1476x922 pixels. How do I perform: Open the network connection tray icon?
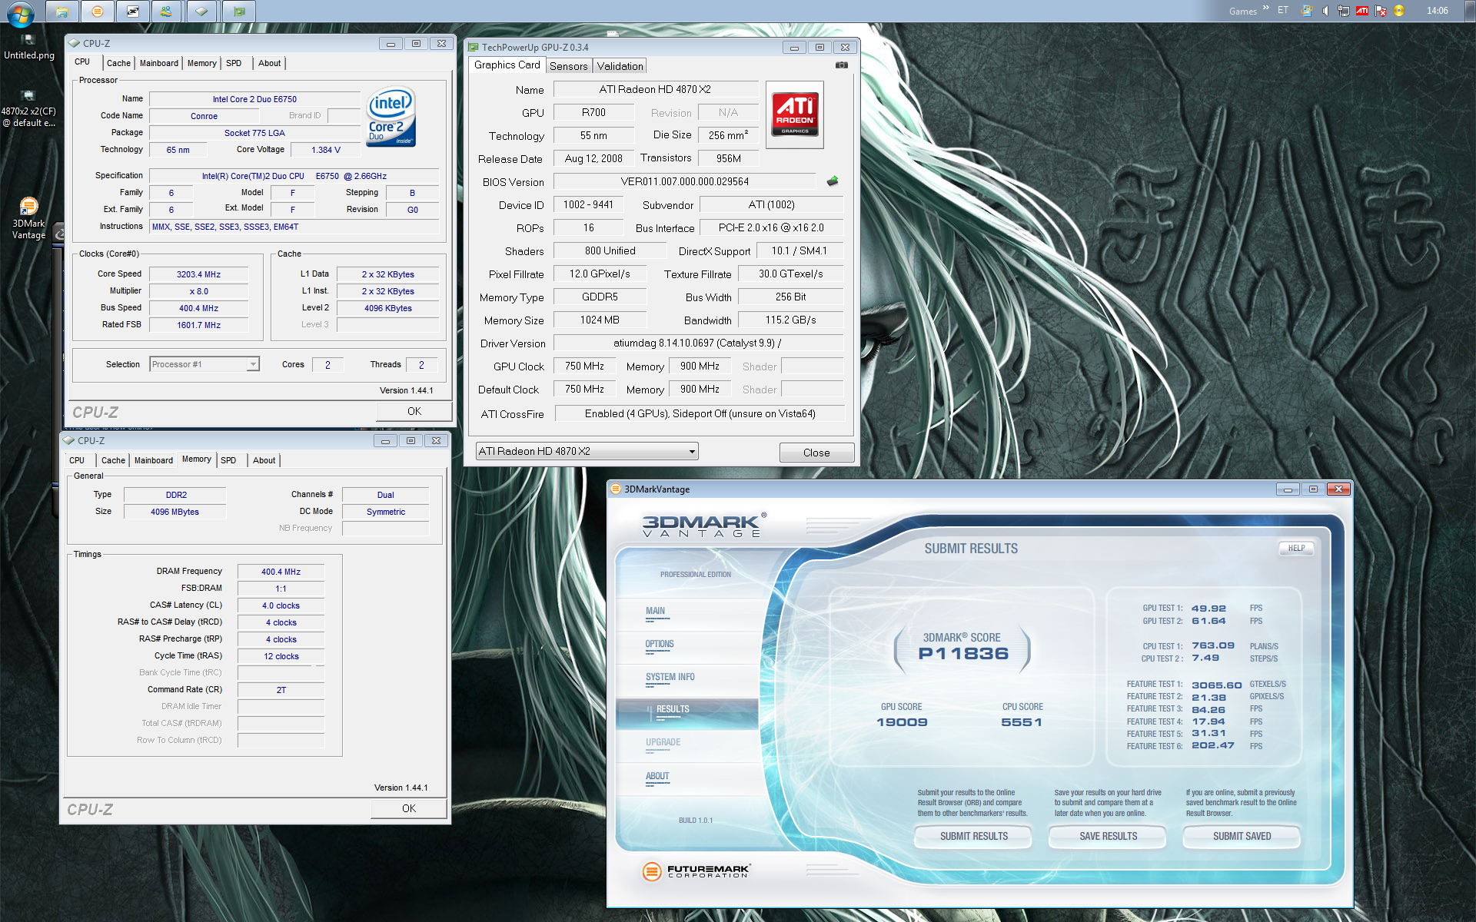(1344, 11)
